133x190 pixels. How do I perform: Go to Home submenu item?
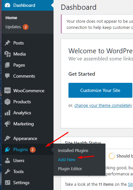click(x=11, y=18)
